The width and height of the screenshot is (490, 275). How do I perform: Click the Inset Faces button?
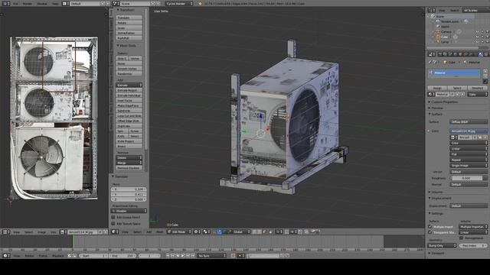click(x=129, y=100)
